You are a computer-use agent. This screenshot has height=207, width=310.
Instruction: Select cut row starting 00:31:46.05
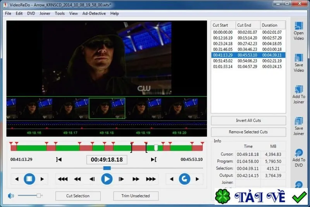[x=248, y=49]
